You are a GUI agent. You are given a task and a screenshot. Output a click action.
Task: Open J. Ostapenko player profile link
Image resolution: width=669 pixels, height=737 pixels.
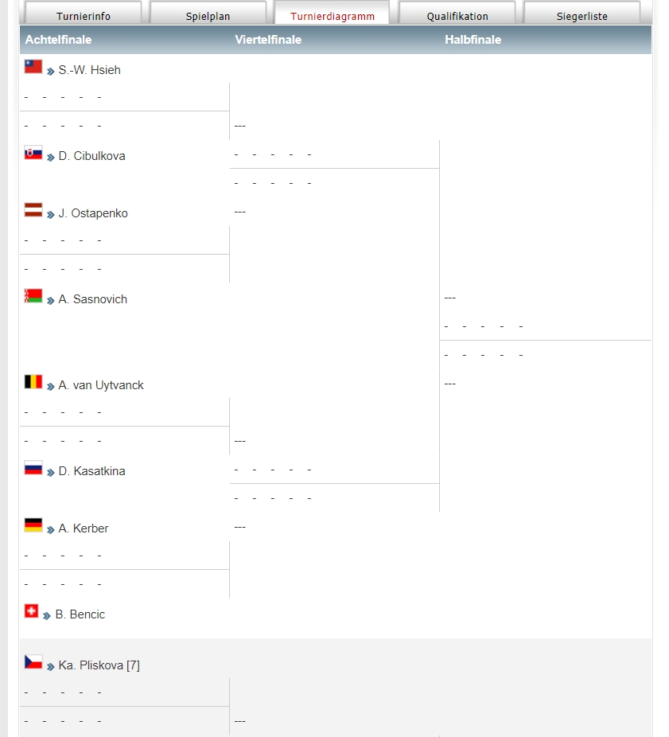92,213
